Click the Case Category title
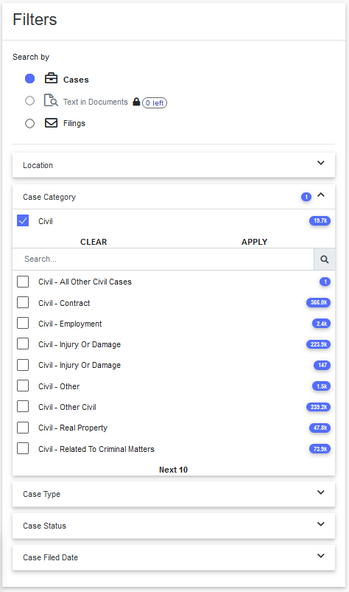 point(49,197)
